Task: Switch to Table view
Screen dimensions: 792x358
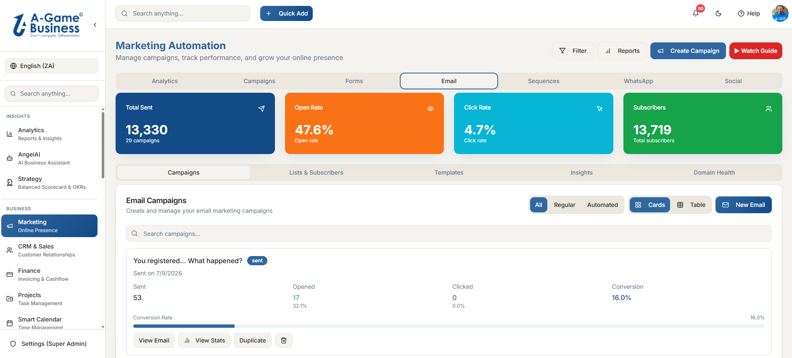Action: point(691,205)
